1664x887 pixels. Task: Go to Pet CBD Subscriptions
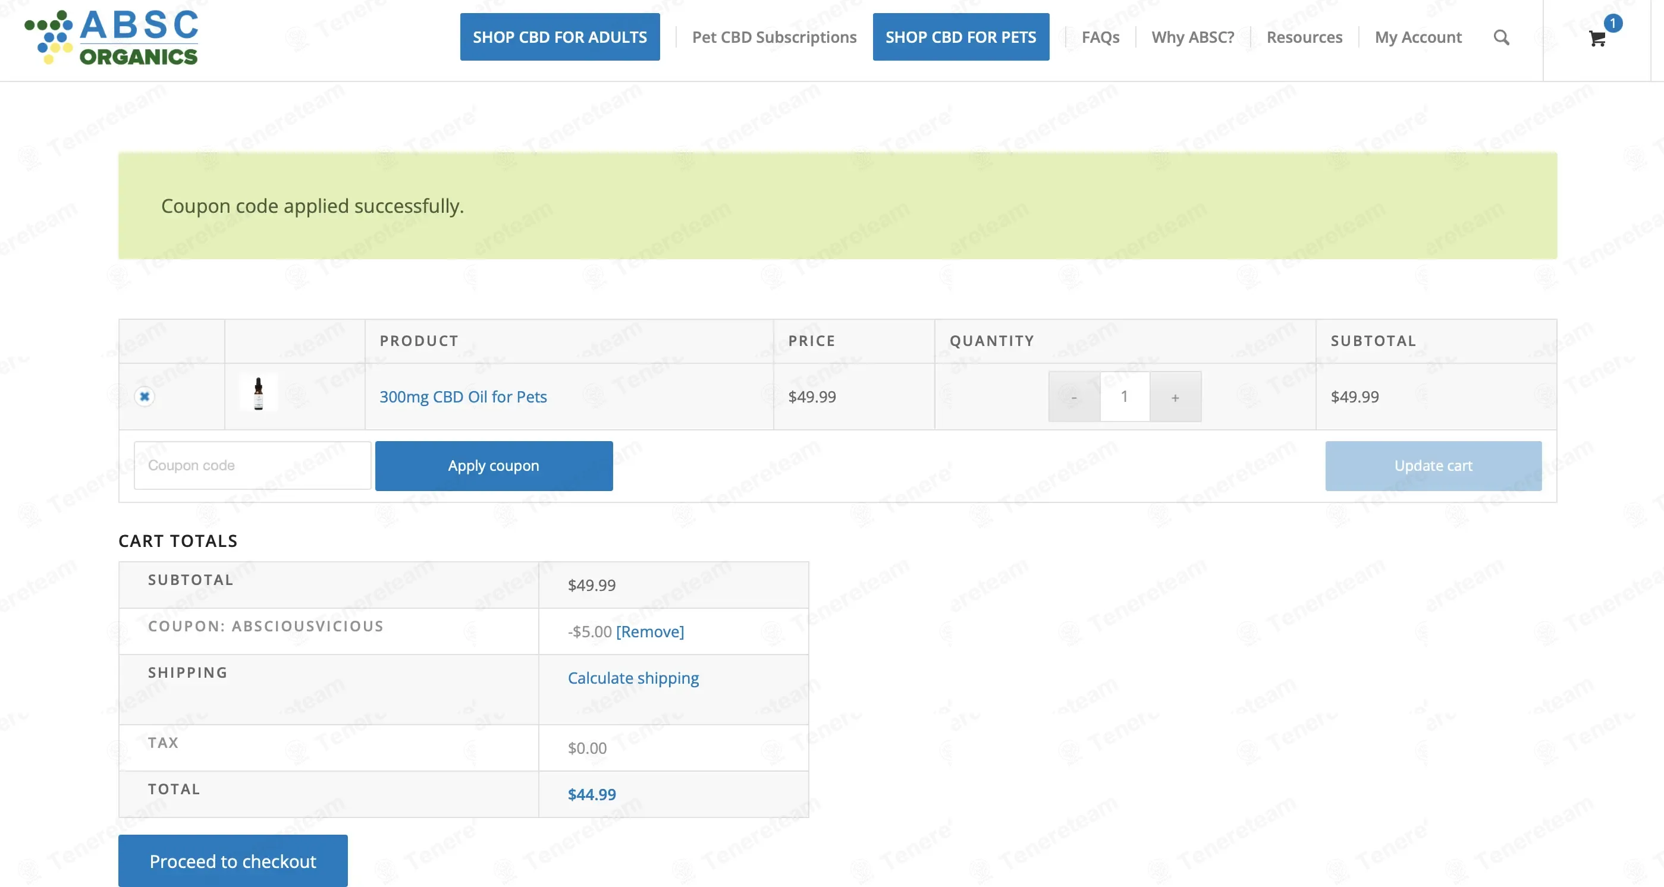pyautogui.click(x=774, y=37)
